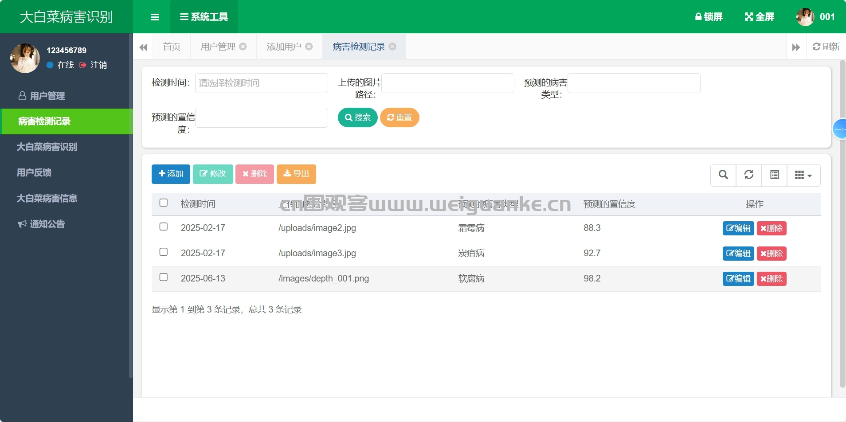Toggle table search with magnifier icon

tap(723, 175)
